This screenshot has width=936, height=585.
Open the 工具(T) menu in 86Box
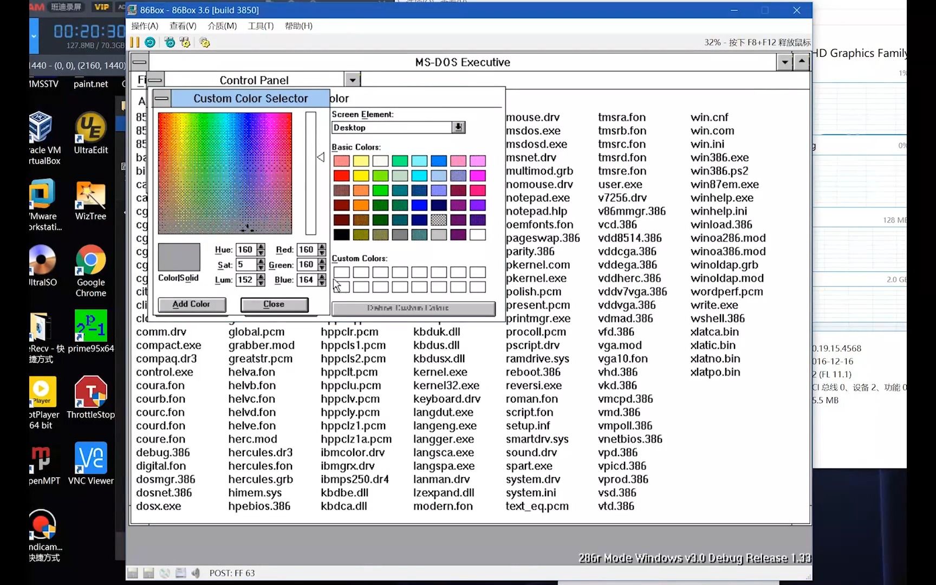[x=260, y=25]
